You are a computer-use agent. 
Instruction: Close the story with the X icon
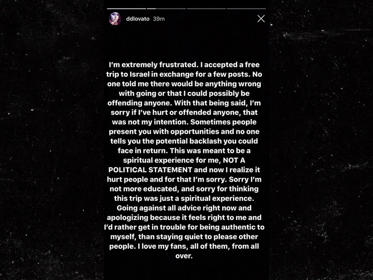point(261,18)
